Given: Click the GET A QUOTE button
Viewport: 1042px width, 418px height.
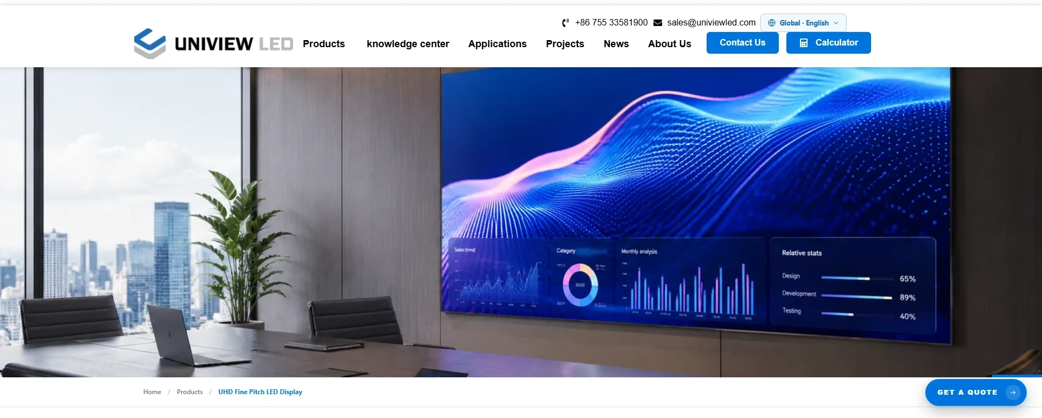Looking at the screenshot, I should pyautogui.click(x=976, y=393).
